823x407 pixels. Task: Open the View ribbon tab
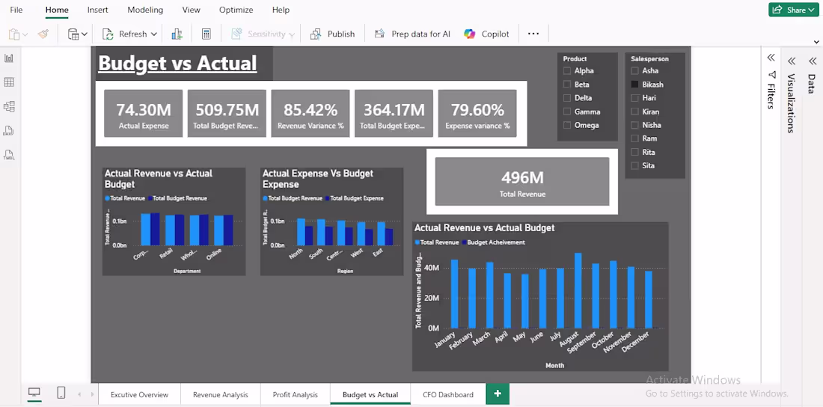pyautogui.click(x=191, y=10)
